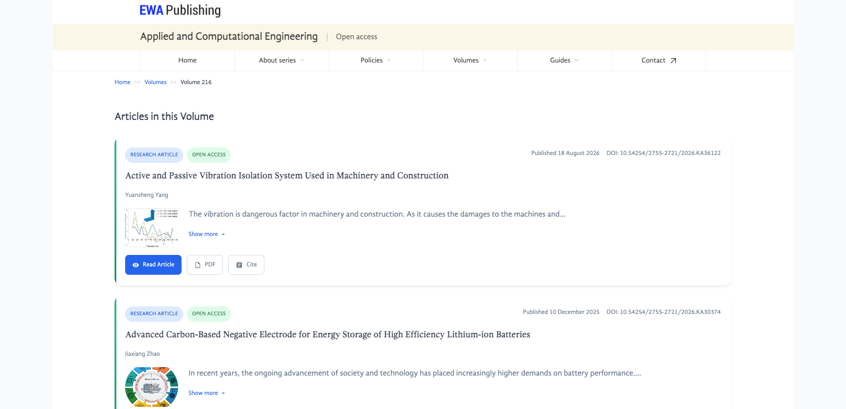Click the DOI ending KA30374

[664, 312]
